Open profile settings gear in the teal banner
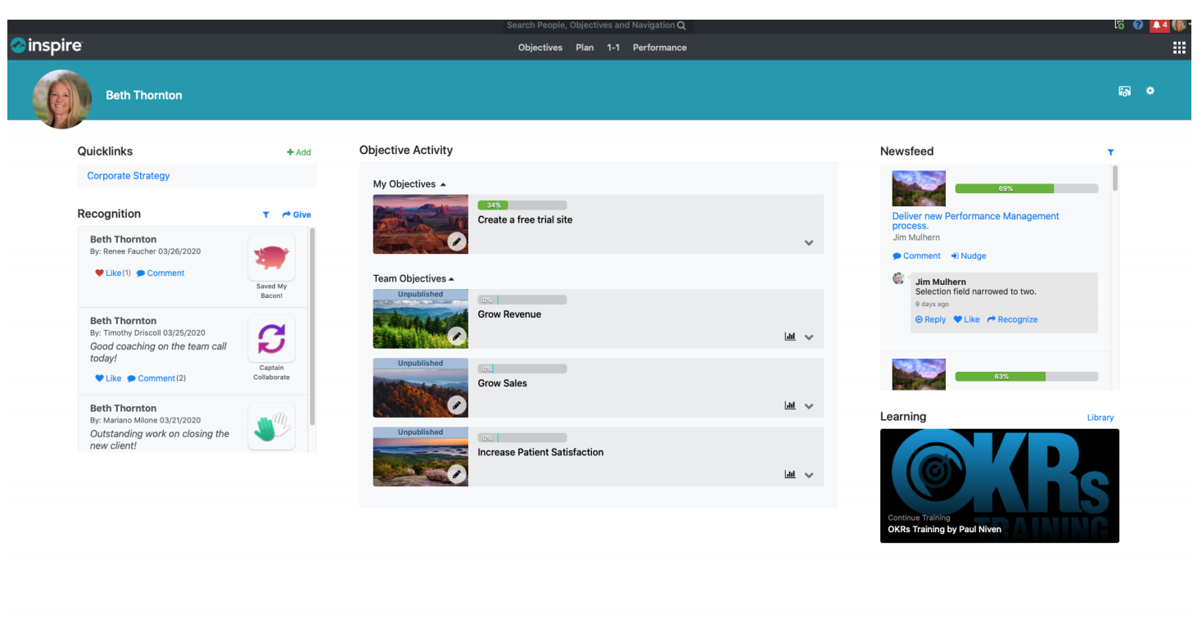Screen dimensions: 1202x637 [1150, 91]
